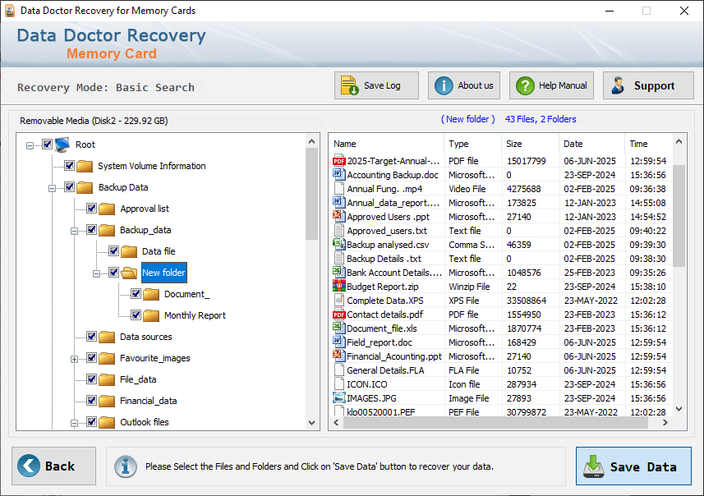Viewport: 704px width, 496px height.
Task: Collapse the Backup_data subfolder node
Action: 74,231
